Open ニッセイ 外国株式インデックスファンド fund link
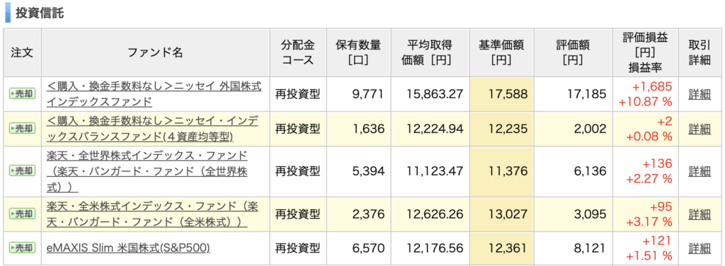The image size is (725, 266). [x=154, y=94]
